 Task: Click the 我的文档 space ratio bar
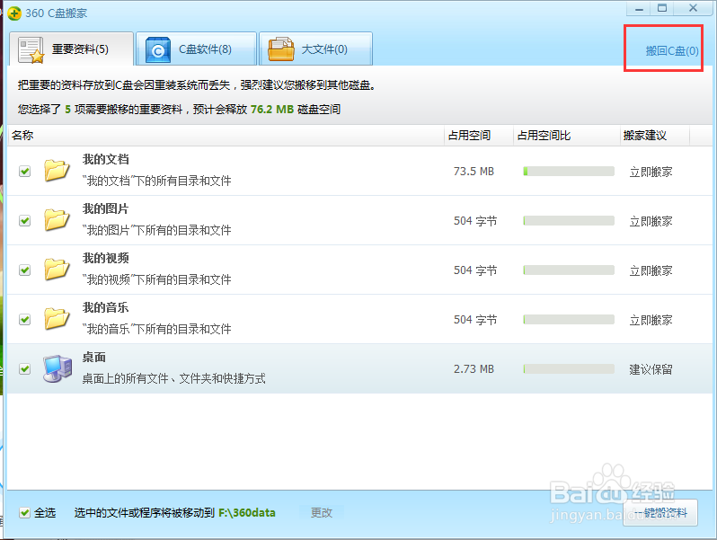point(569,172)
